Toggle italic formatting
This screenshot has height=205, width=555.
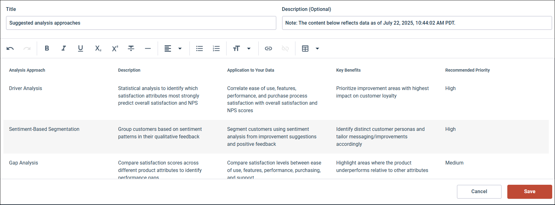click(x=64, y=48)
